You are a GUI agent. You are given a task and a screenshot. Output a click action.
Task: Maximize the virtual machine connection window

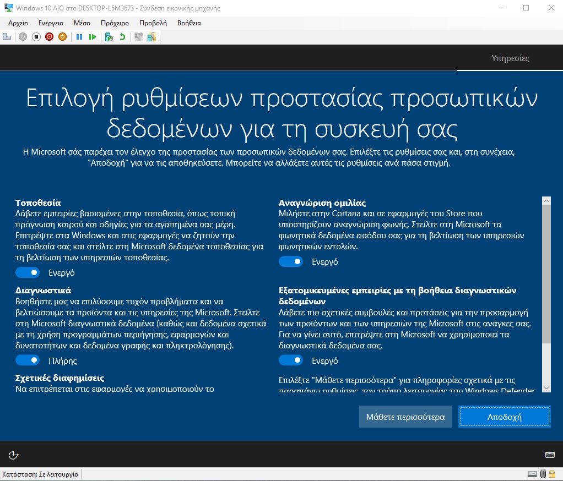click(526, 8)
